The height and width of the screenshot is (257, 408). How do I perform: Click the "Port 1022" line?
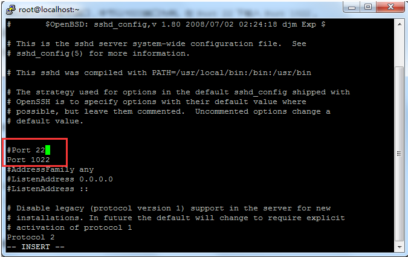28,160
